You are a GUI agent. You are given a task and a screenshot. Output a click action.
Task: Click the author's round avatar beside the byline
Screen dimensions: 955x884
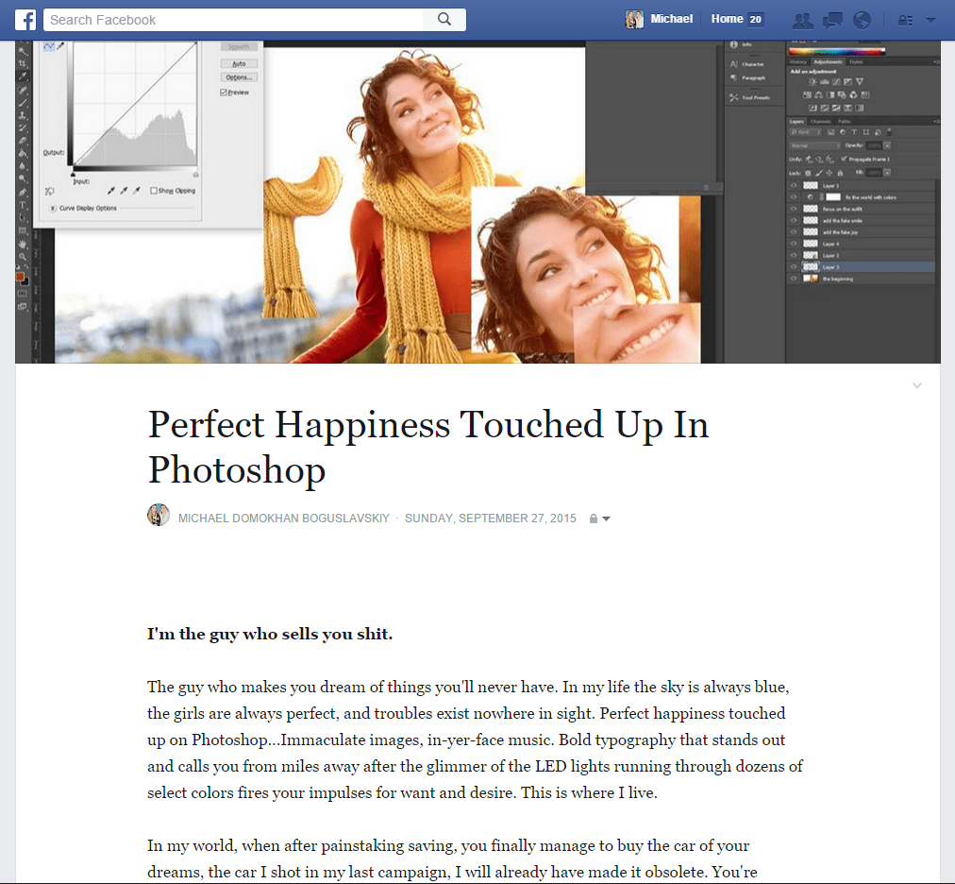[x=159, y=515]
